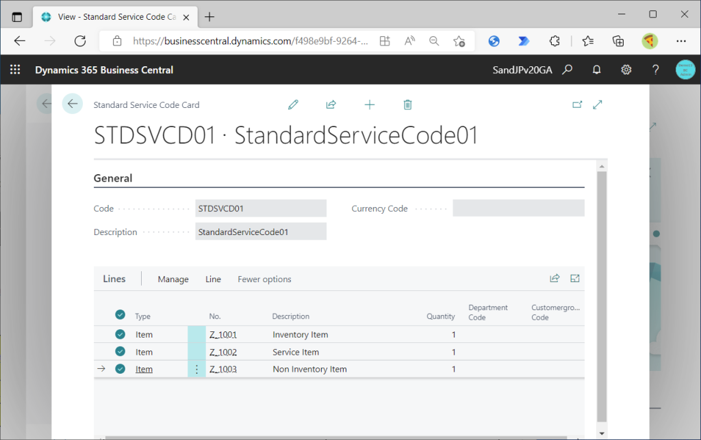Open card in new window icon
This screenshot has height=440, width=701.
[x=577, y=105]
